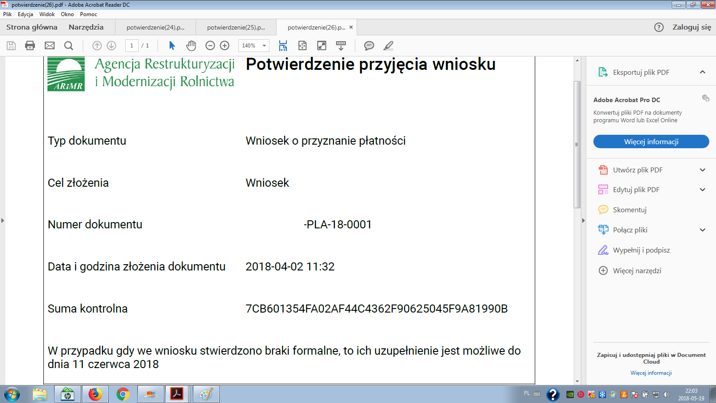
Task: Activate the arrow Selection tool
Action: 172,46
